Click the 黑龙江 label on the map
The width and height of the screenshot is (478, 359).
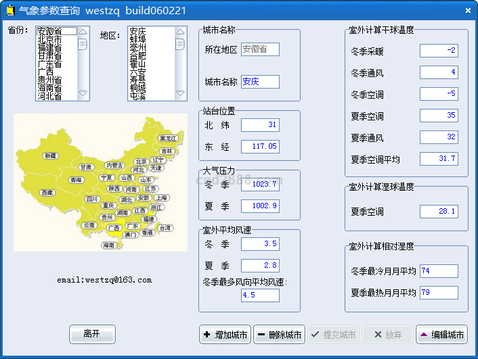(x=167, y=139)
